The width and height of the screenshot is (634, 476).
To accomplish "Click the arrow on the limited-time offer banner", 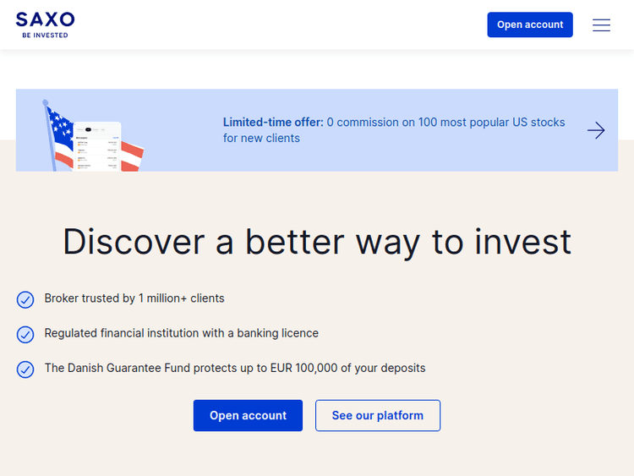I will [596, 130].
